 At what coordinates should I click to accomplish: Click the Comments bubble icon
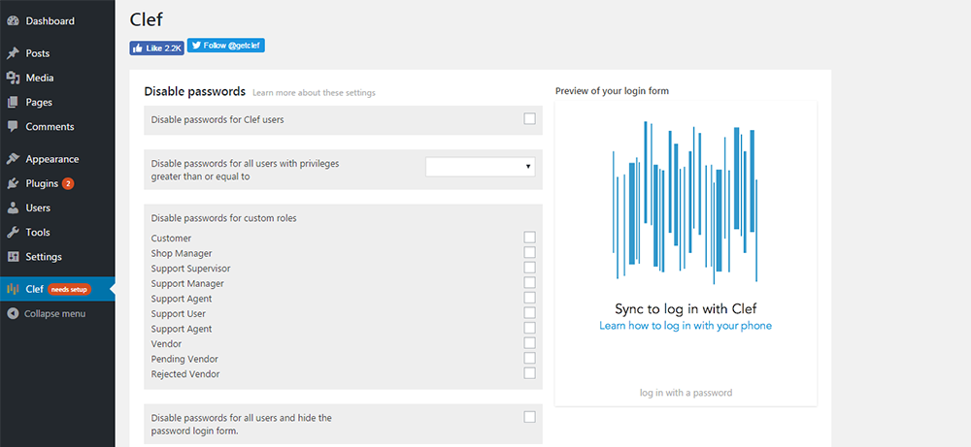[x=13, y=126]
